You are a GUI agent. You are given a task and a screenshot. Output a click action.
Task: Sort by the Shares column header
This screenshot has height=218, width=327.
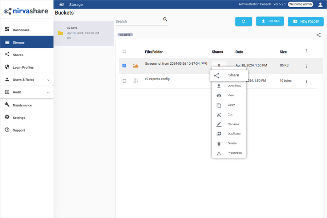point(217,52)
